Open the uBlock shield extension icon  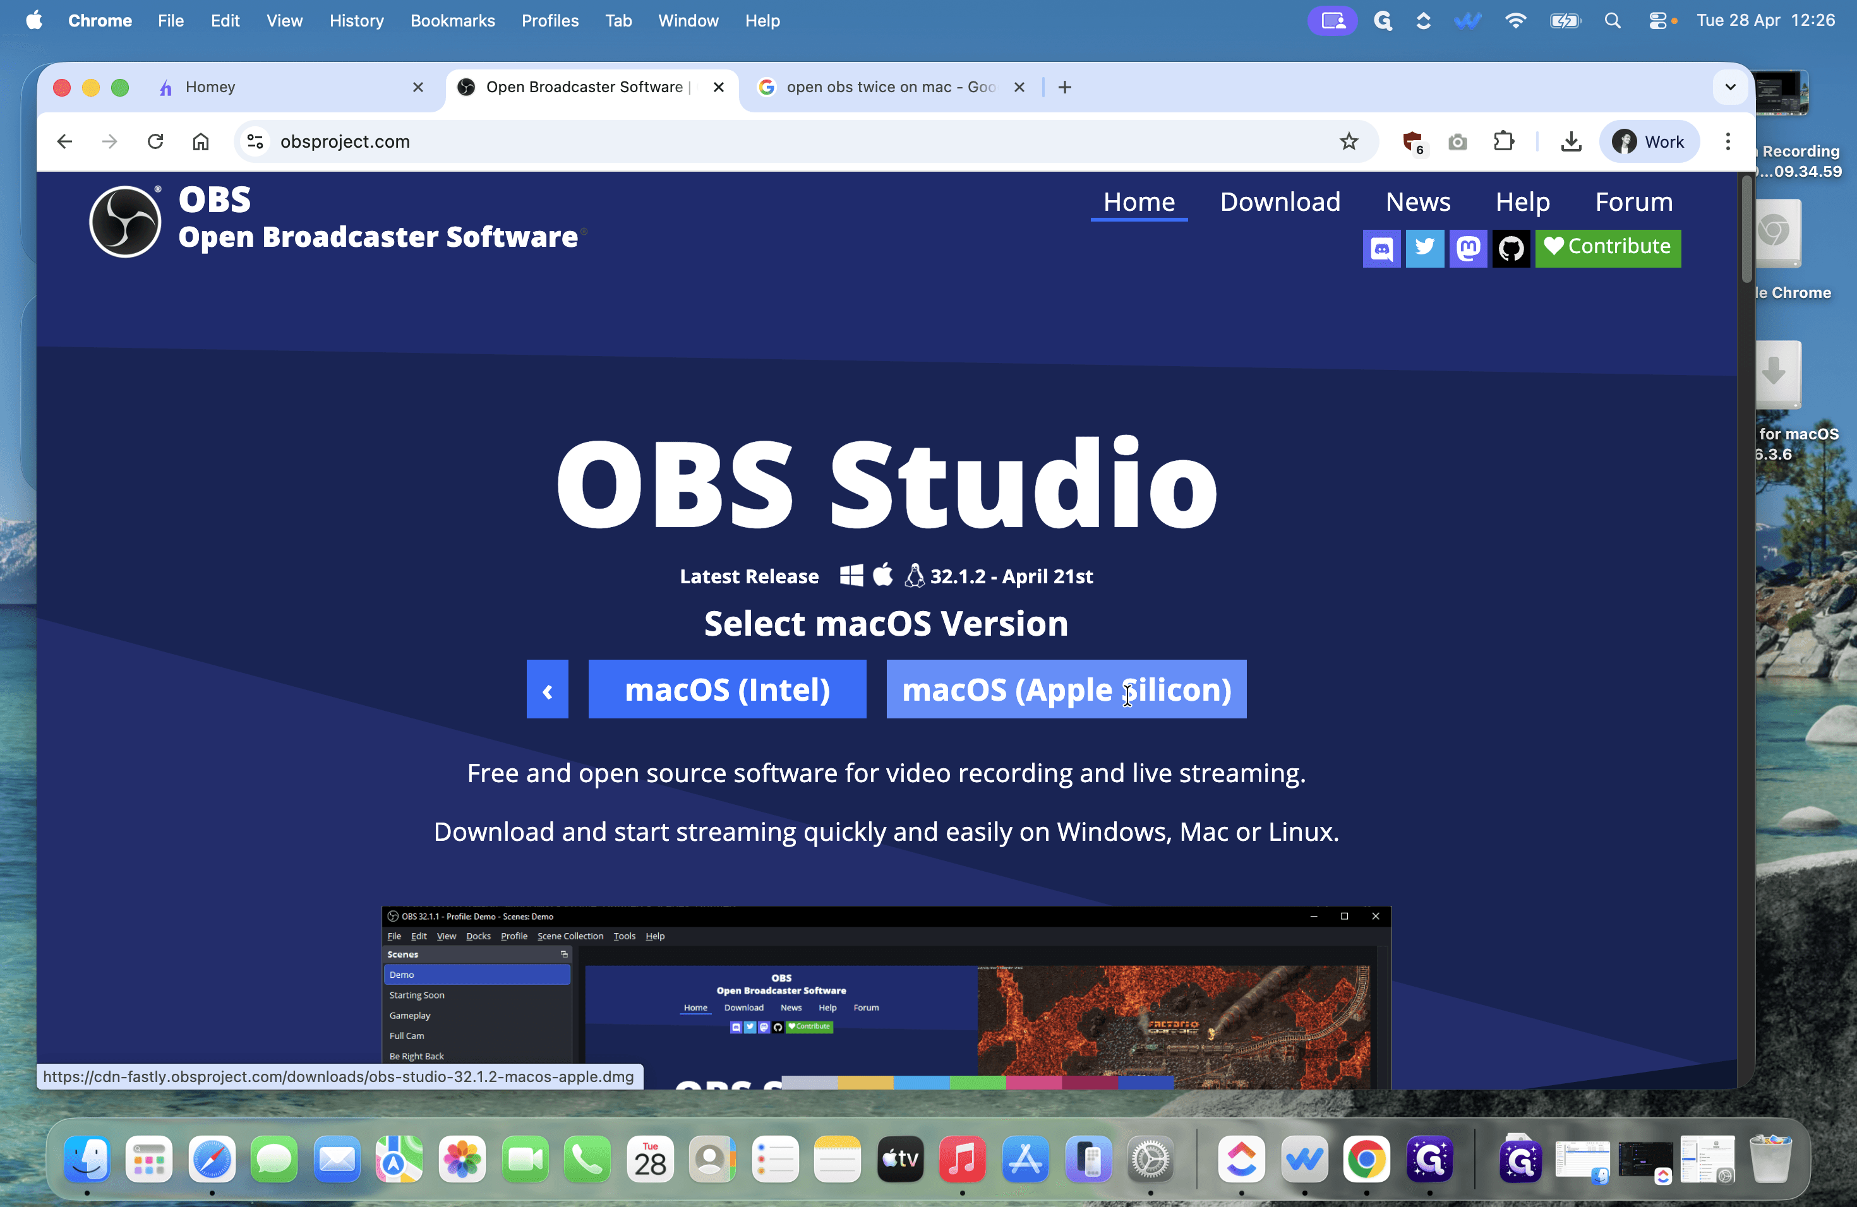[1412, 142]
